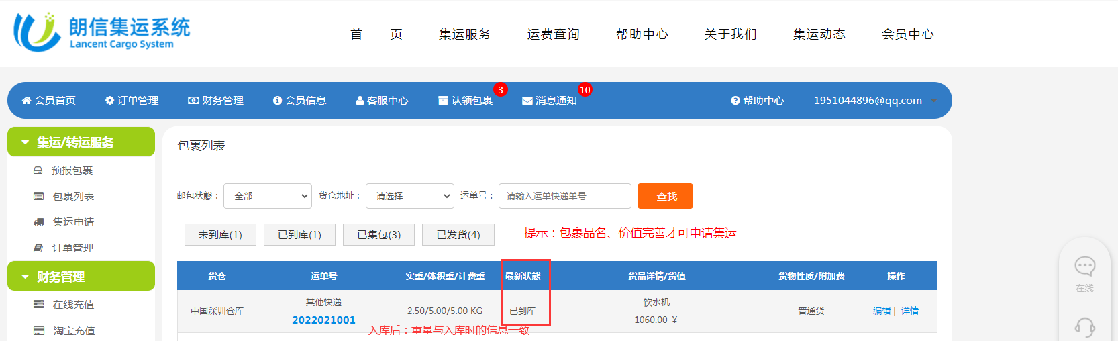Viewport: 1118px width, 341px height.
Task: Open the 货仓地址 请选择 dropdown
Action: (410, 196)
